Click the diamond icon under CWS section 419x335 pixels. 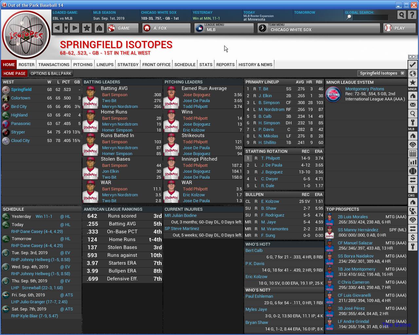[412, 220]
